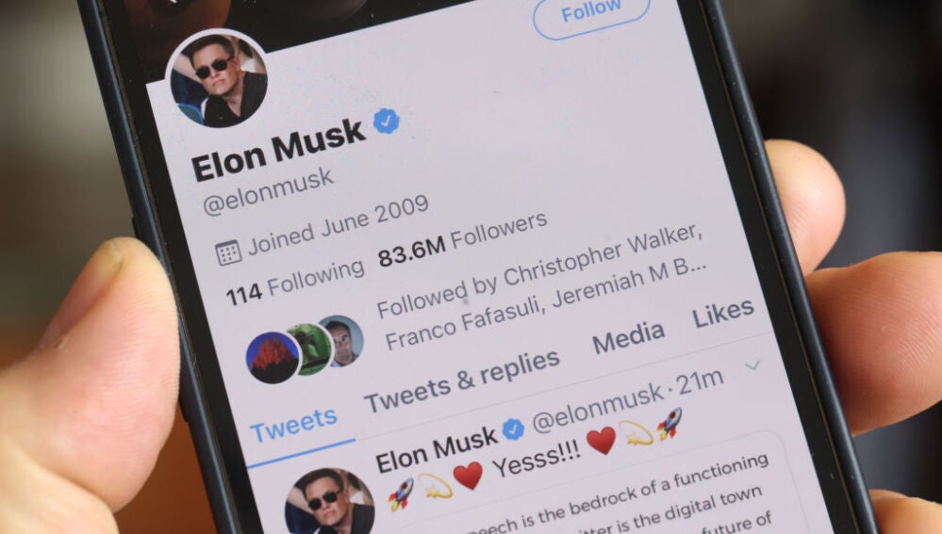
Task: Tap the verified badge in the tweet header
Action: pyautogui.click(x=513, y=429)
